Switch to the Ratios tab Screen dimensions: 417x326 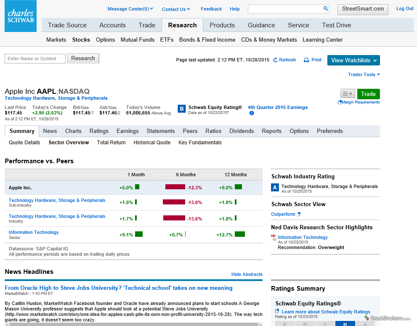coord(213,131)
